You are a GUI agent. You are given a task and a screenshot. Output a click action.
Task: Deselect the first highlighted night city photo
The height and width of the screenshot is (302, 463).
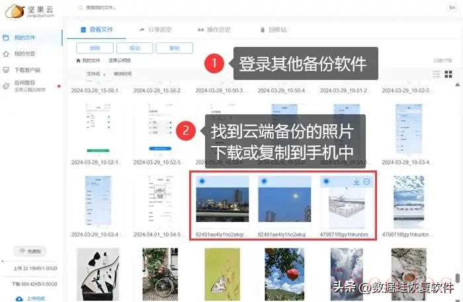coord(200,182)
